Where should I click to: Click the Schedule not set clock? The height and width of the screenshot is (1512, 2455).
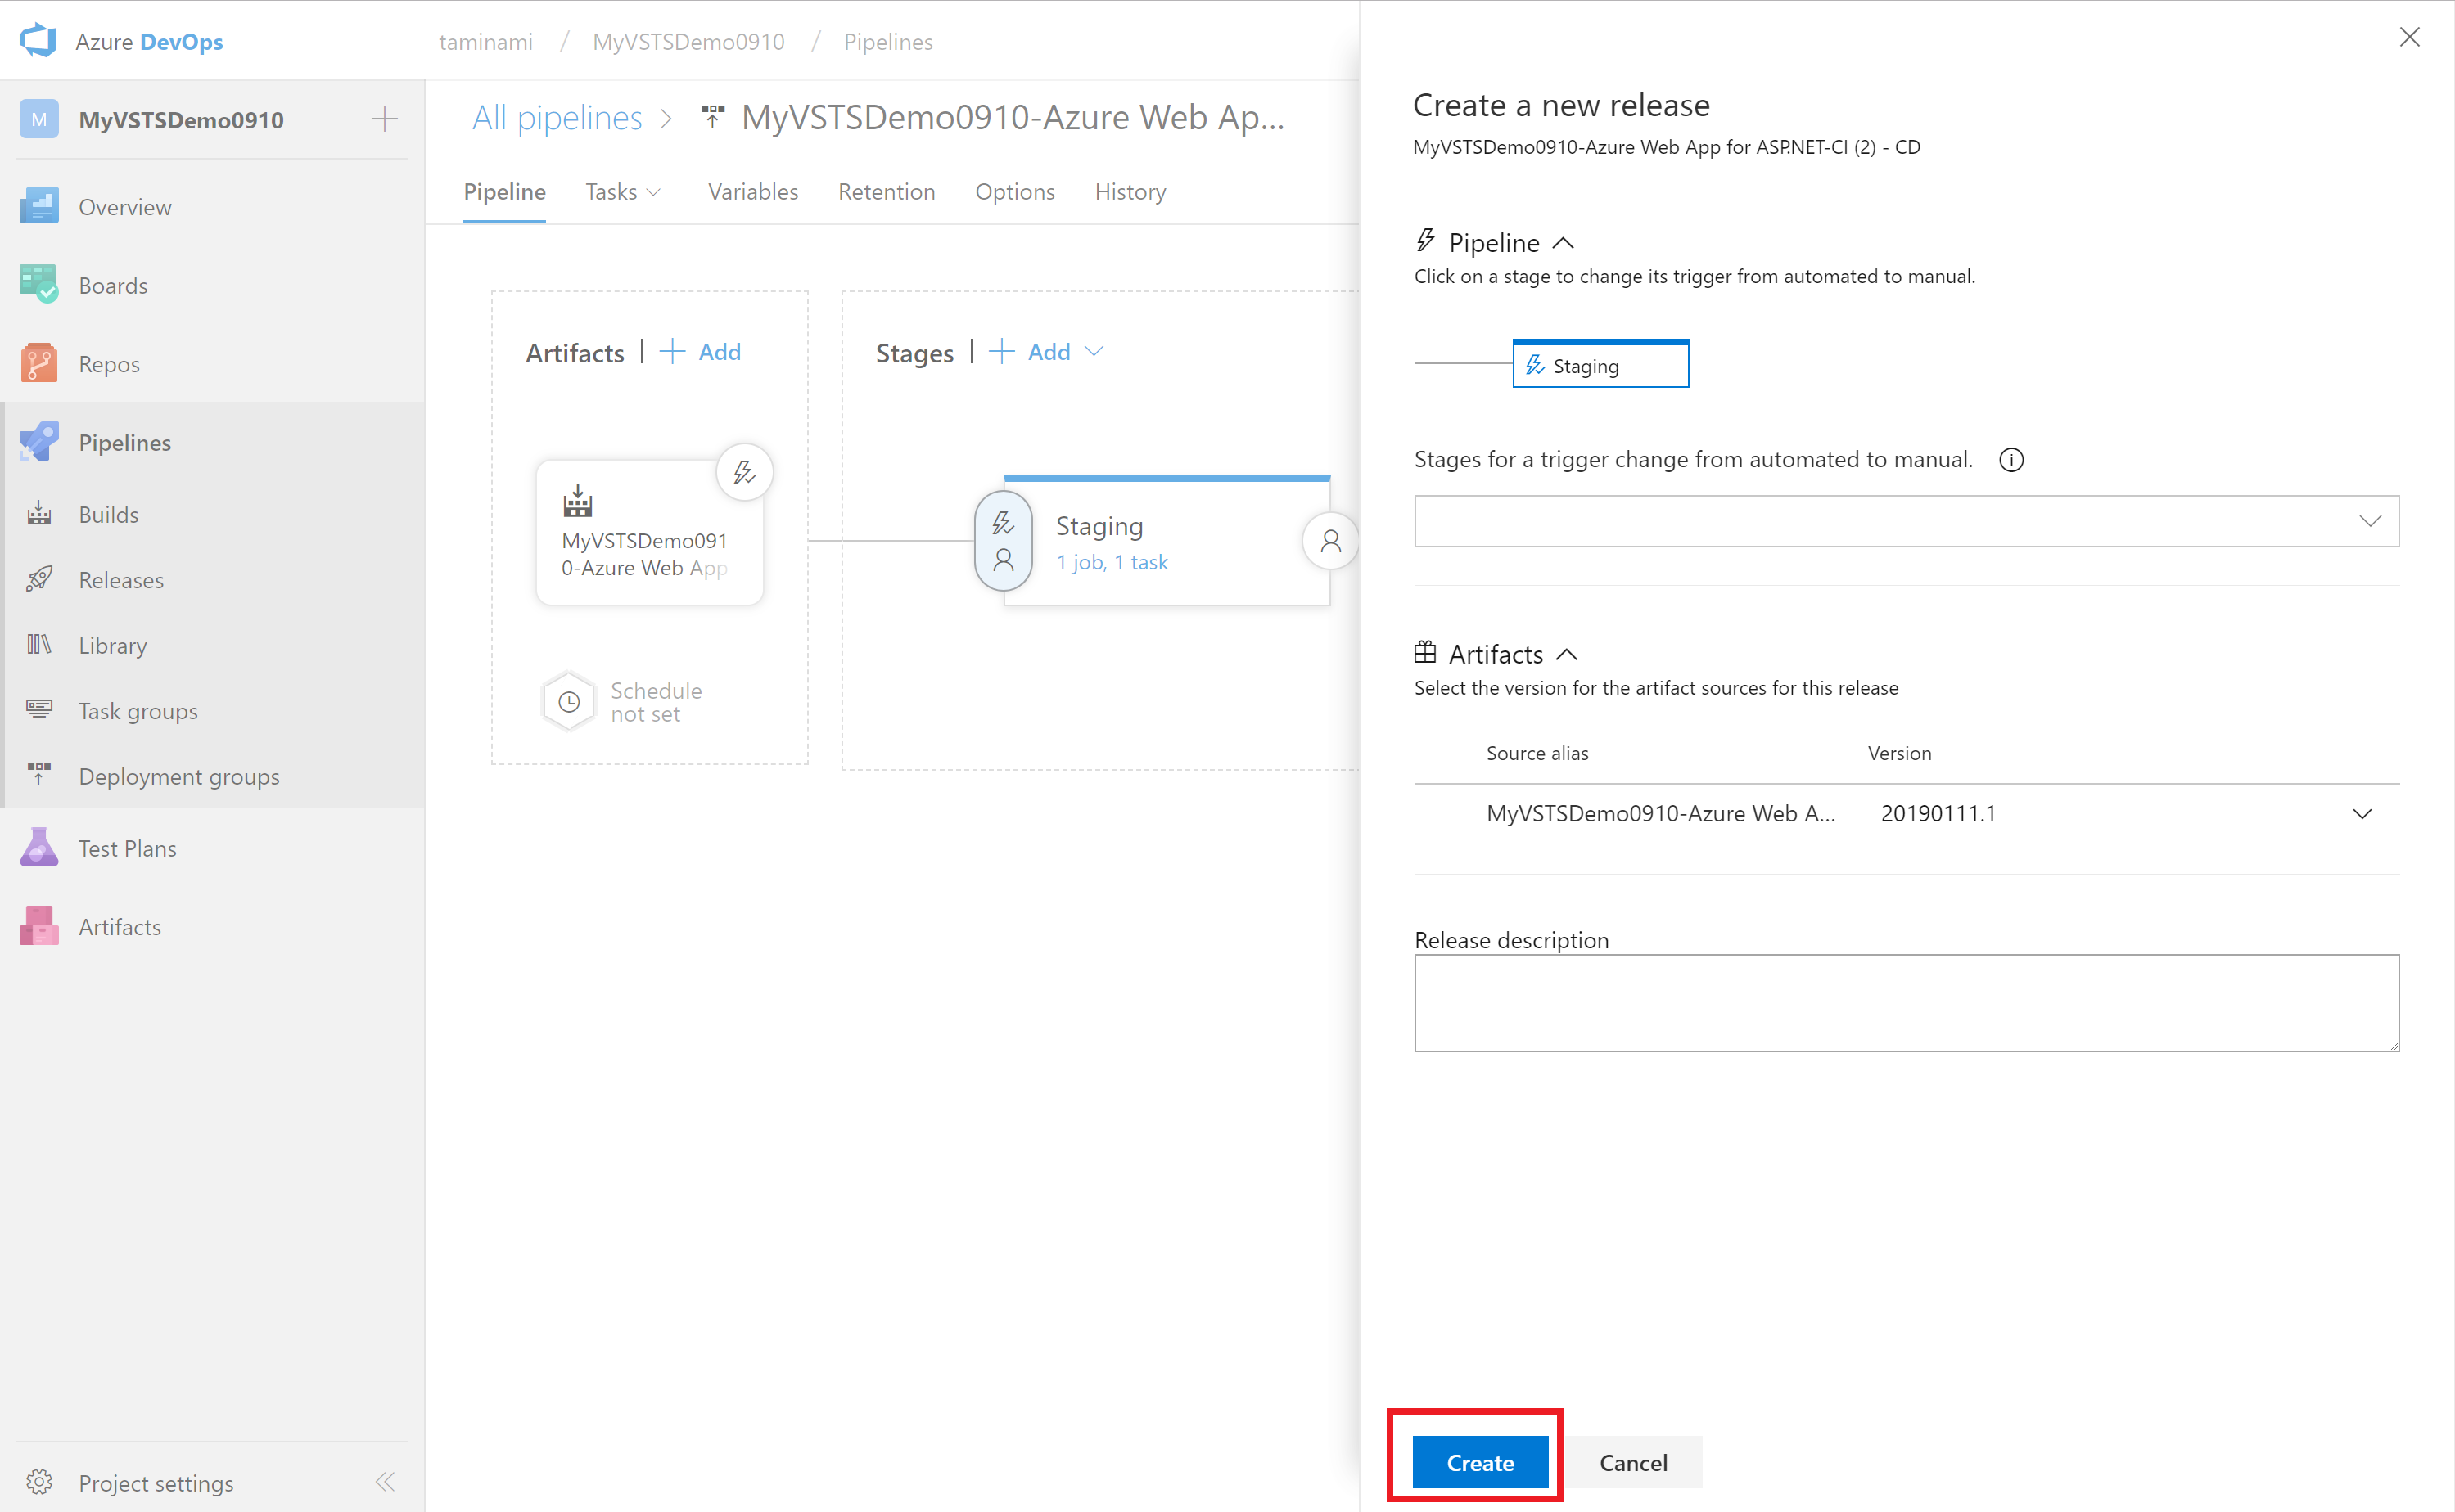point(569,702)
